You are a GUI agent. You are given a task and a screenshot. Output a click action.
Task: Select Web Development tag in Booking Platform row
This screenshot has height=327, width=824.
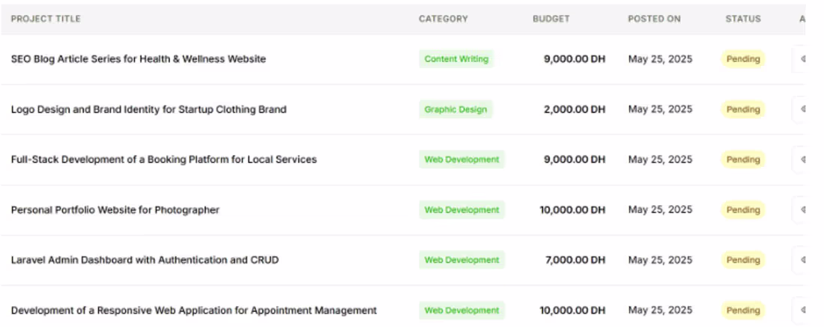pyautogui.click(x=461, y=159)
